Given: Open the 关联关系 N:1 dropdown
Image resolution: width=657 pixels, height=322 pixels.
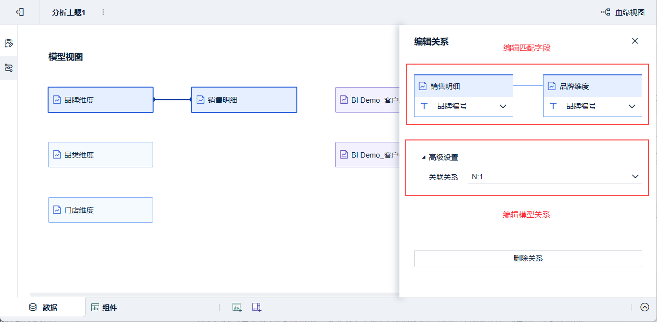Looking at the screenshot, I should (635, 177).
